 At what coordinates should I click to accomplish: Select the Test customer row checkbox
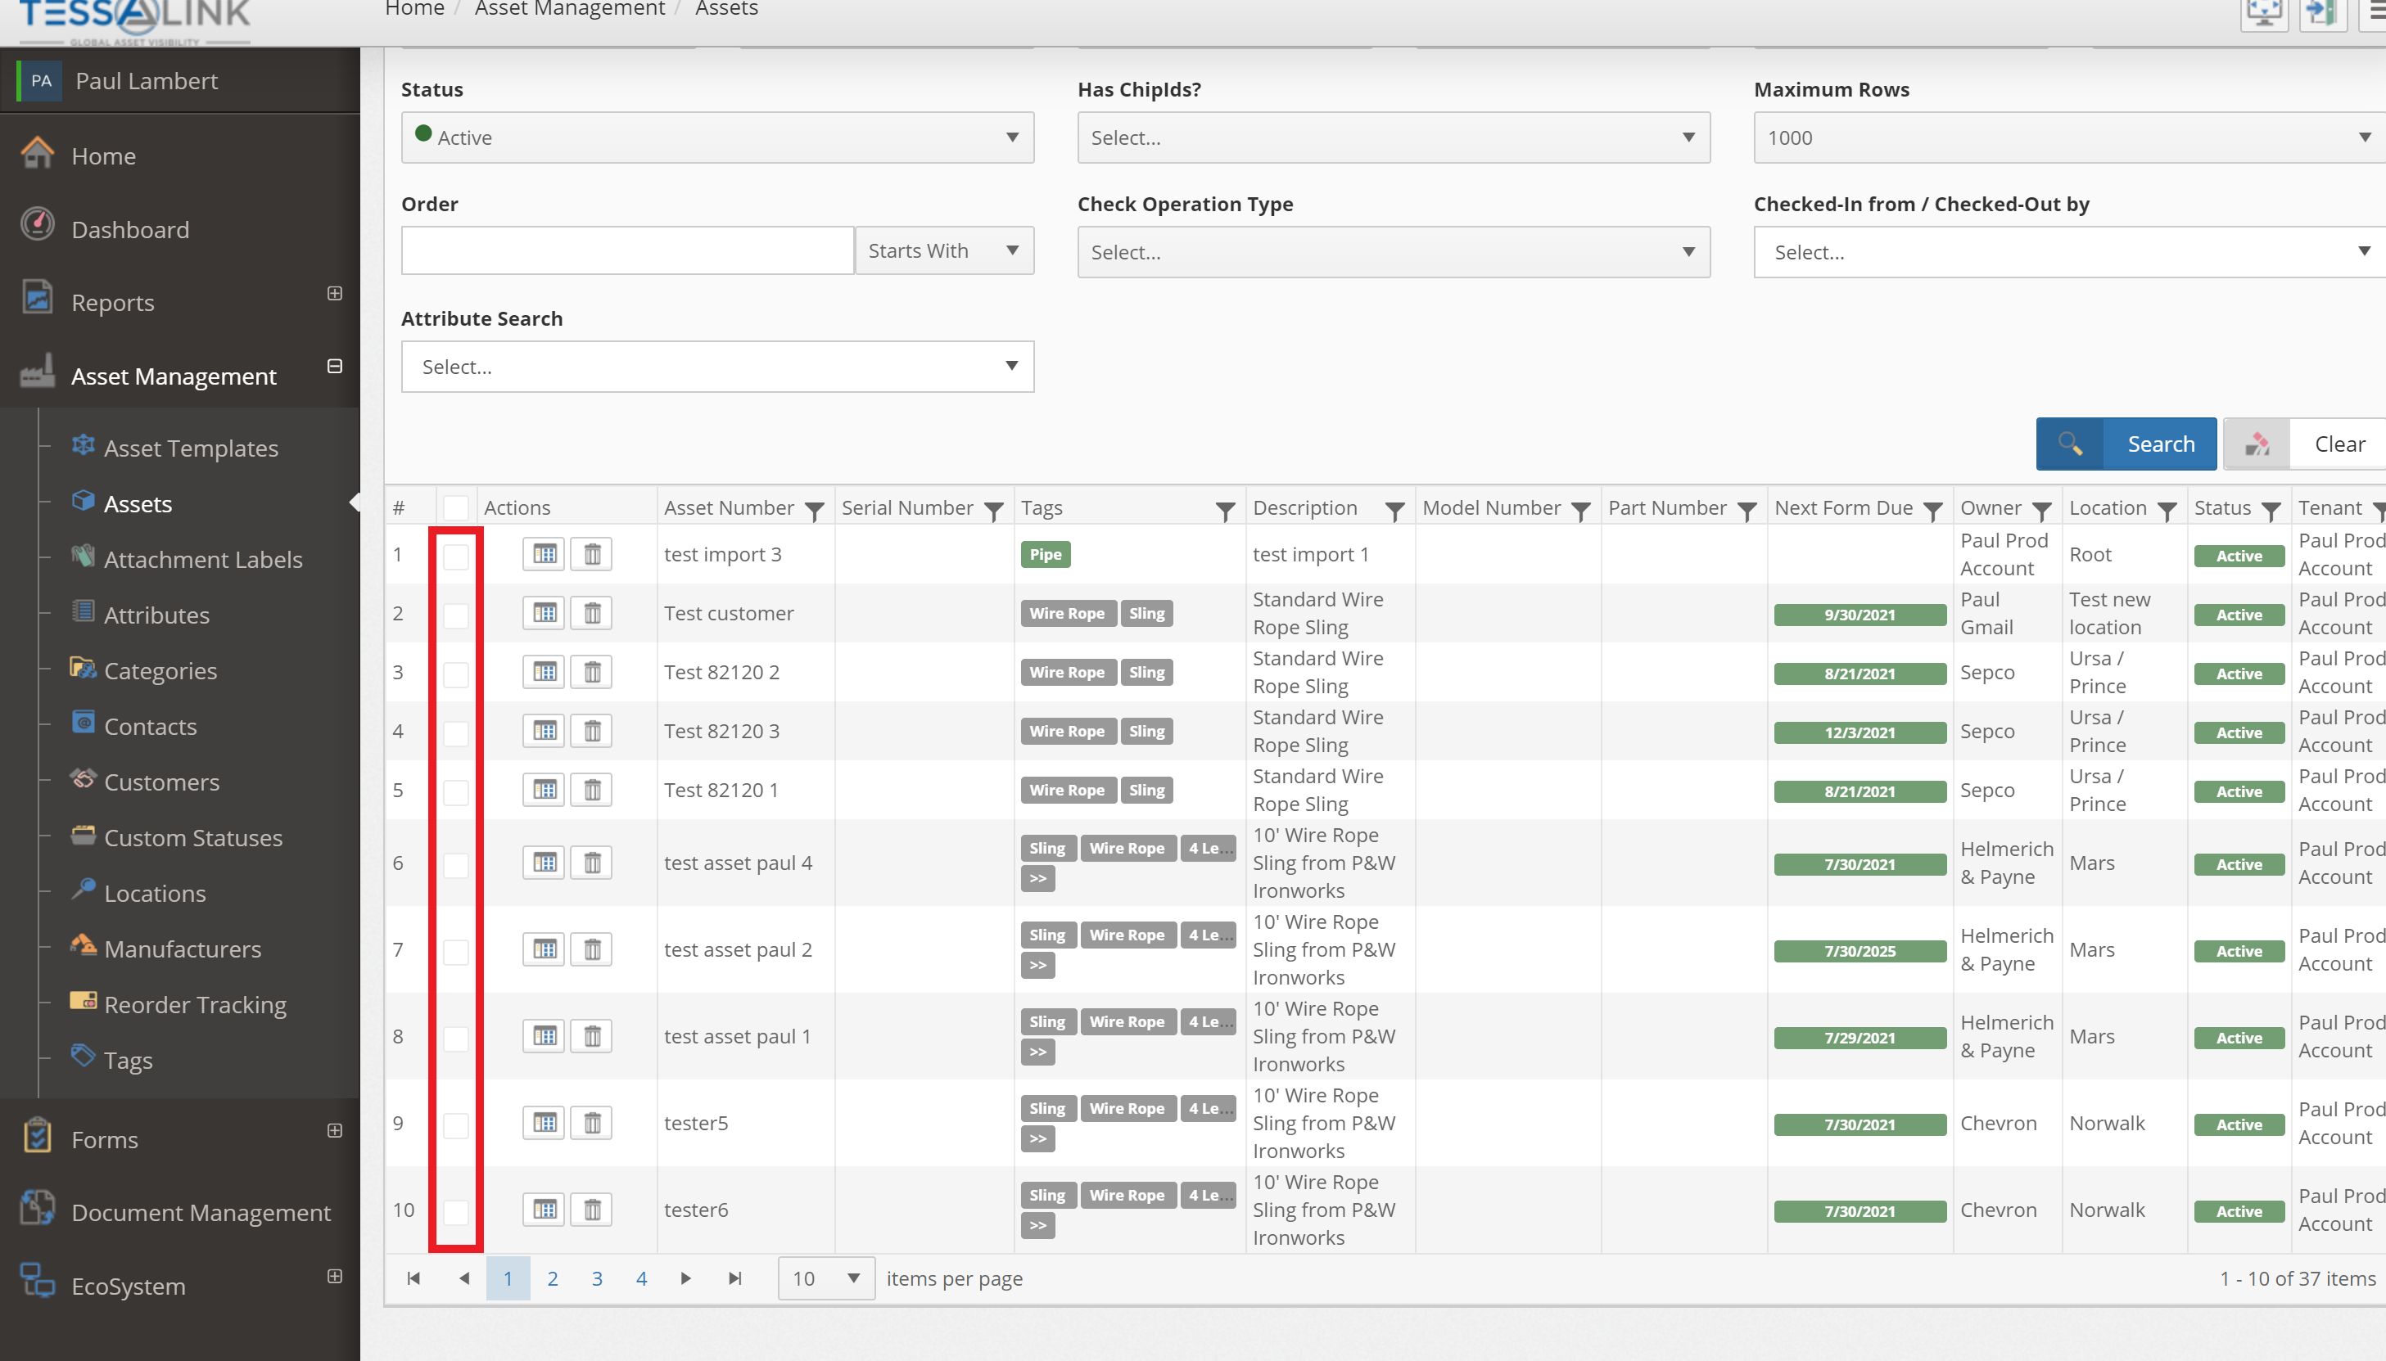coord(455,615)
